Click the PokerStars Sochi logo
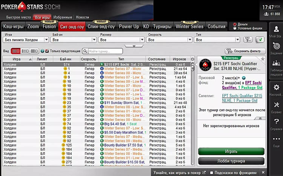This screenshot has width=283, height=176. pyautogui.click(x=31, y=7)
